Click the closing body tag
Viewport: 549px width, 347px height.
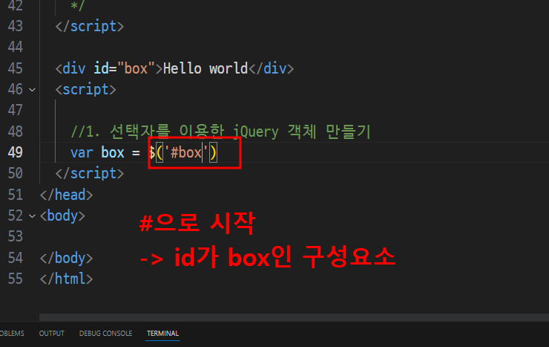click(x=67, y=258)
